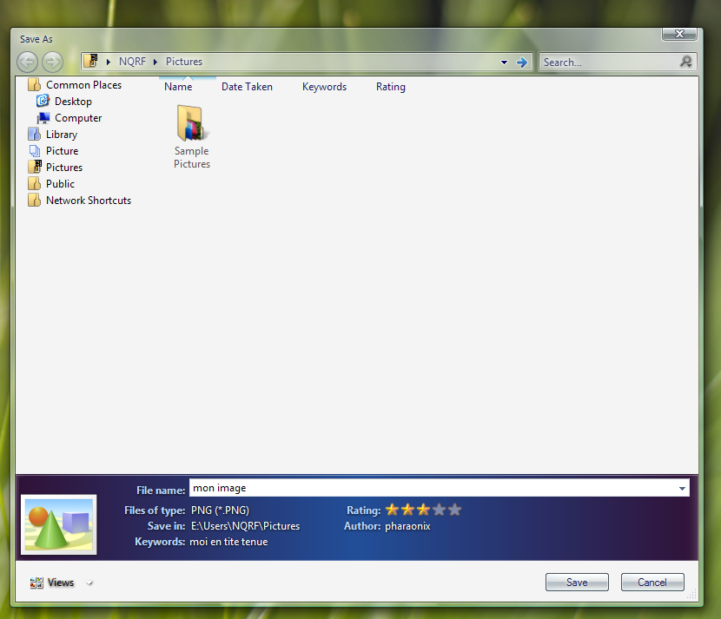
Task: Click the Desktop icon in sidebar
Action: [43, 102]
